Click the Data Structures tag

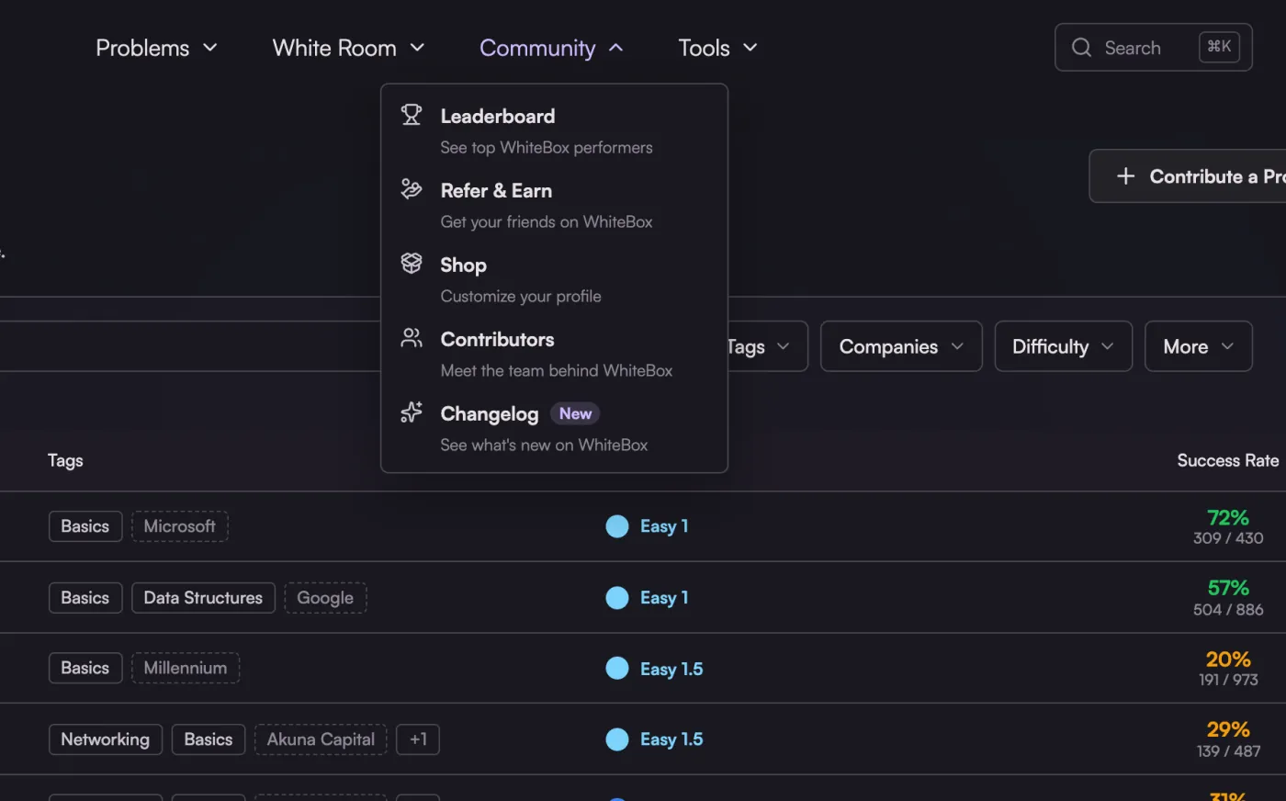(203, 598)
